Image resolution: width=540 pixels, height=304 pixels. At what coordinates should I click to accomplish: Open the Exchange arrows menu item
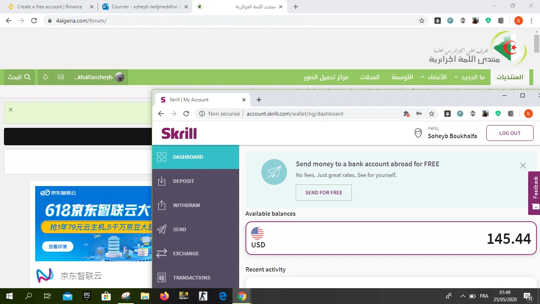click(x=186, y=254)
